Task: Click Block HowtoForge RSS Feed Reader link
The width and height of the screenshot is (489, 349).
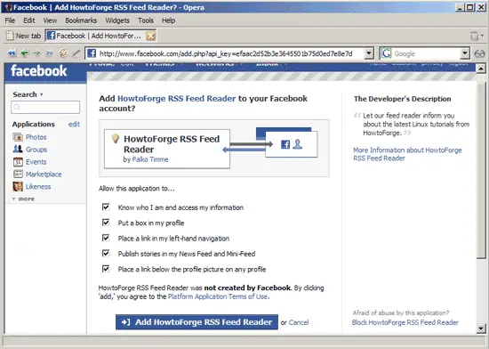Action: point(405,322)
